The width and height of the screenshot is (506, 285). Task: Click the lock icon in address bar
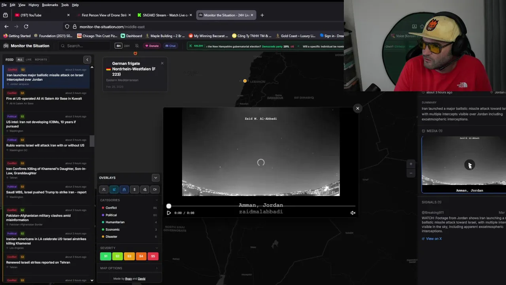pos(74,27)
